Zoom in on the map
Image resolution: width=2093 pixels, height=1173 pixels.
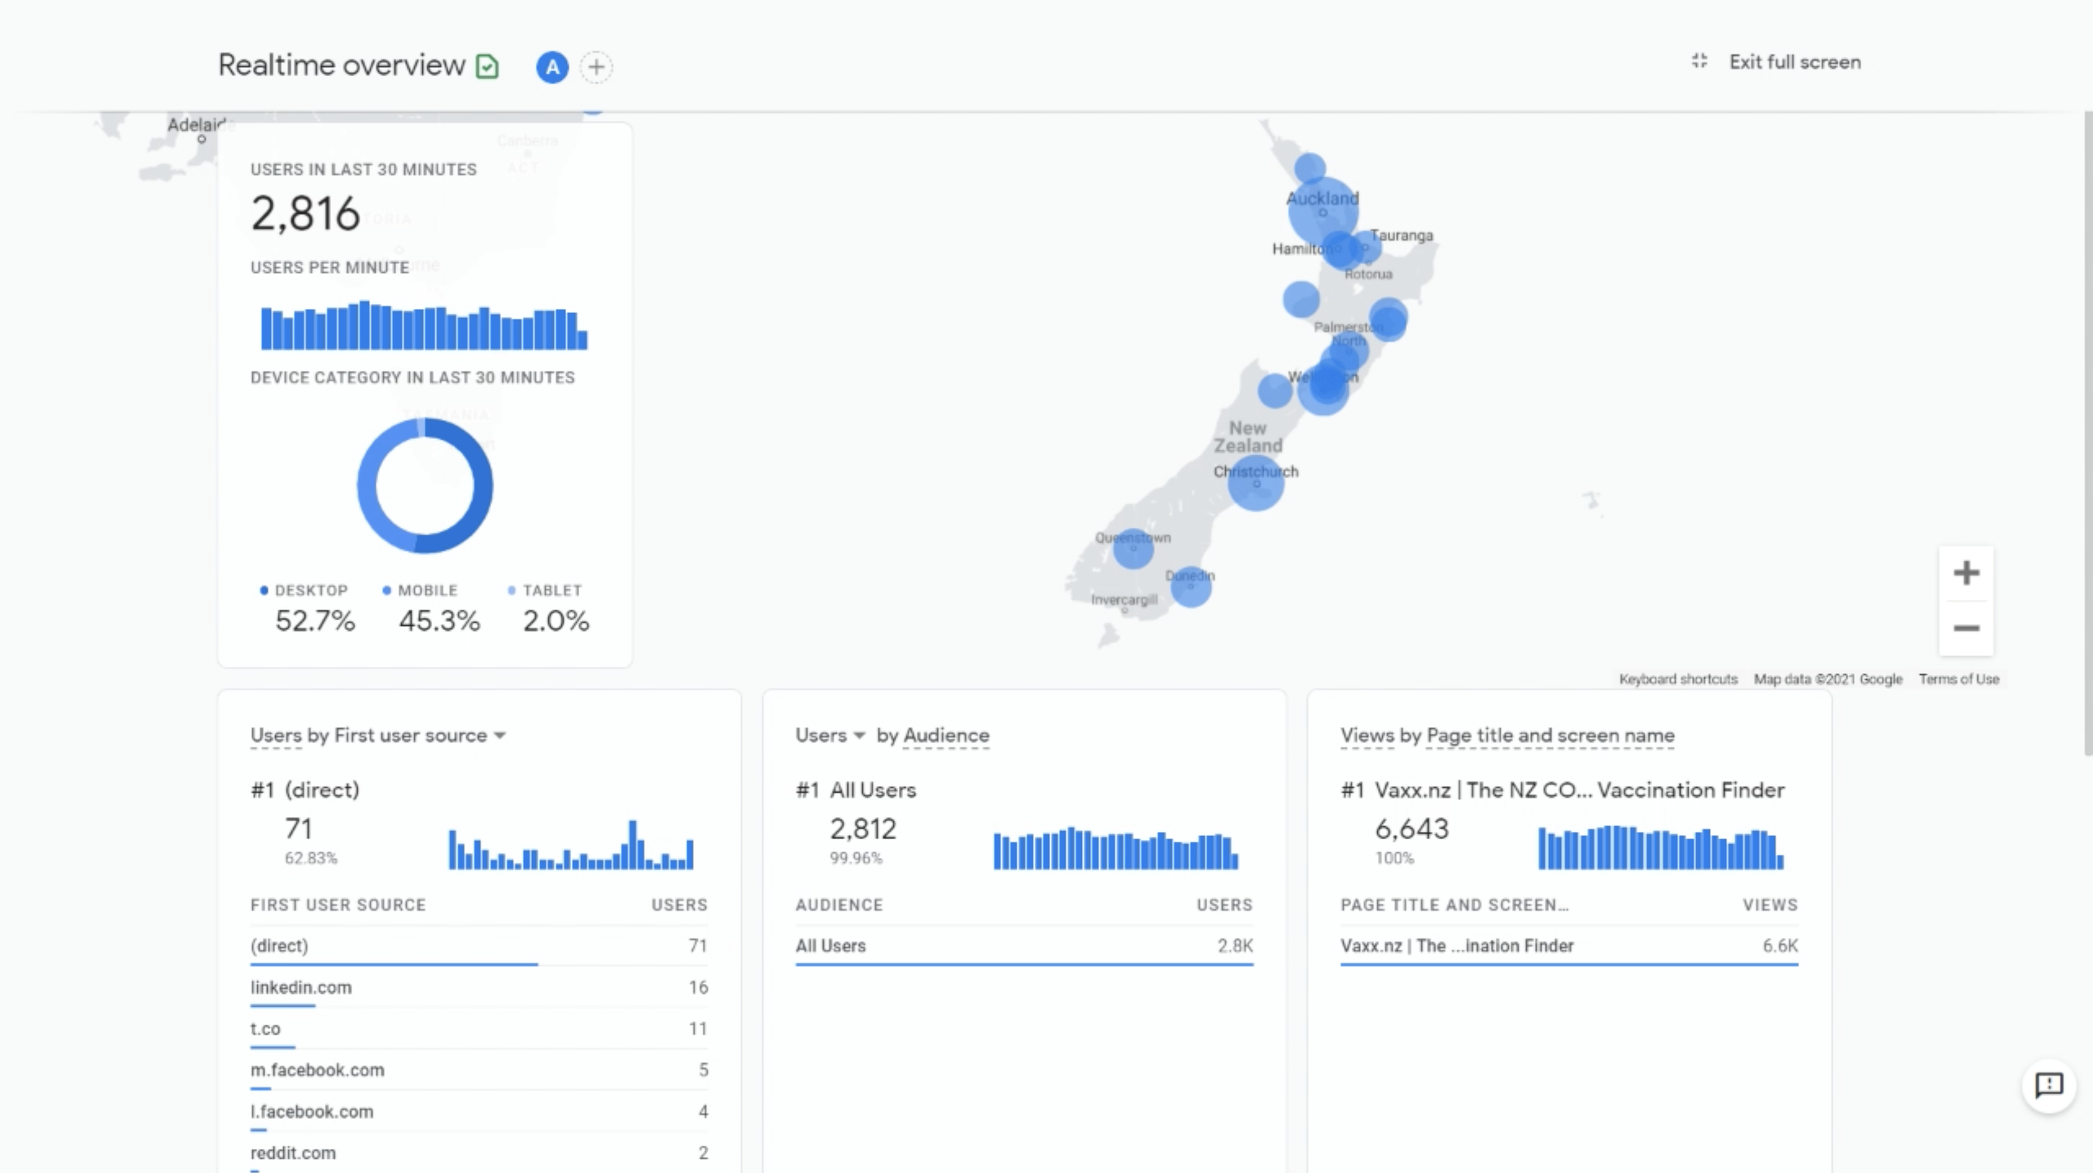pos(1965,573)
